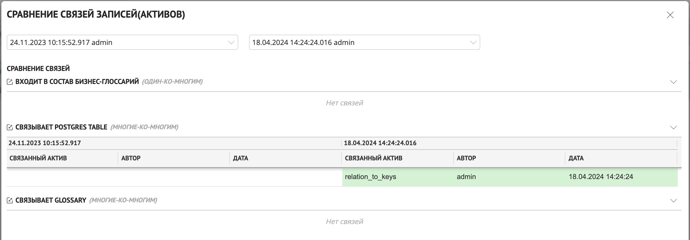Screen dimensions: 690x240
Task: Click the relation_to_keys linked asset
Action: point(370,177)
